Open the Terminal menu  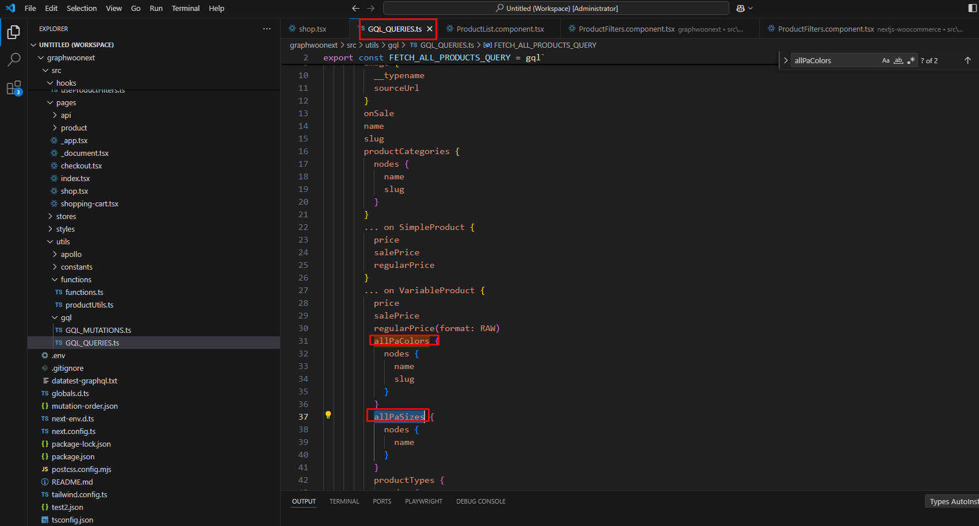tap(185, 9)
